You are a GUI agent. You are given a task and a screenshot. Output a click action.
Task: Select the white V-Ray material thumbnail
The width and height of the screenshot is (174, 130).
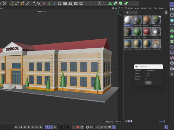(128, 20)
